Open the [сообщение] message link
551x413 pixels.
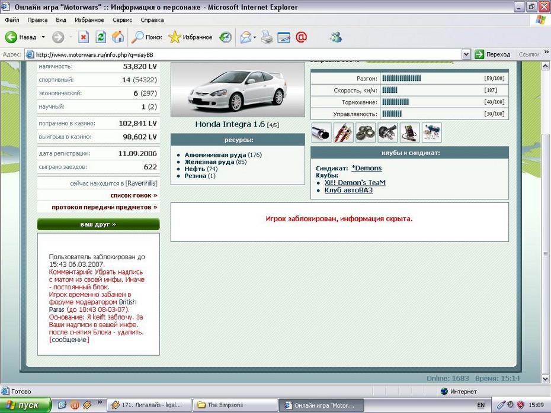point(69,340)
